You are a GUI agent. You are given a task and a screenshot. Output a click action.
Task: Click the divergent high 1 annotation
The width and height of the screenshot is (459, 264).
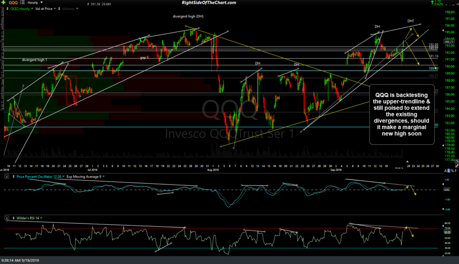click(34, 60)
